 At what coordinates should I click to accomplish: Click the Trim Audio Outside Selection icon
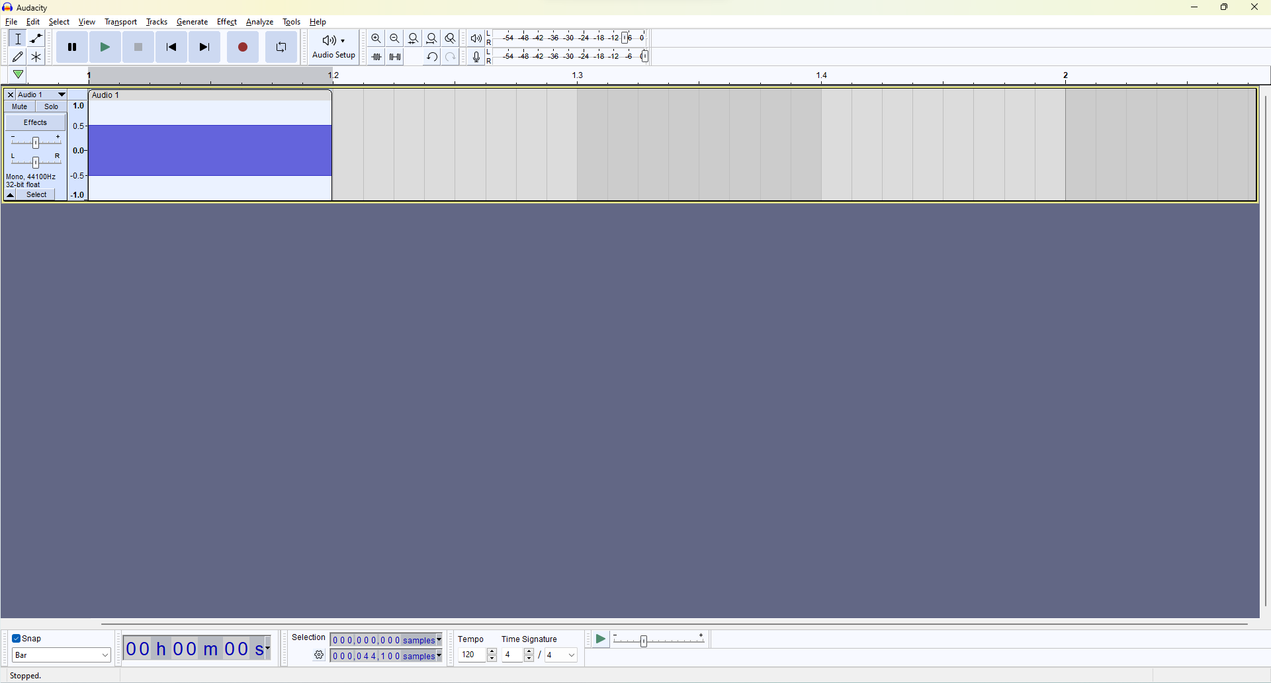click(x=376, y=57)
